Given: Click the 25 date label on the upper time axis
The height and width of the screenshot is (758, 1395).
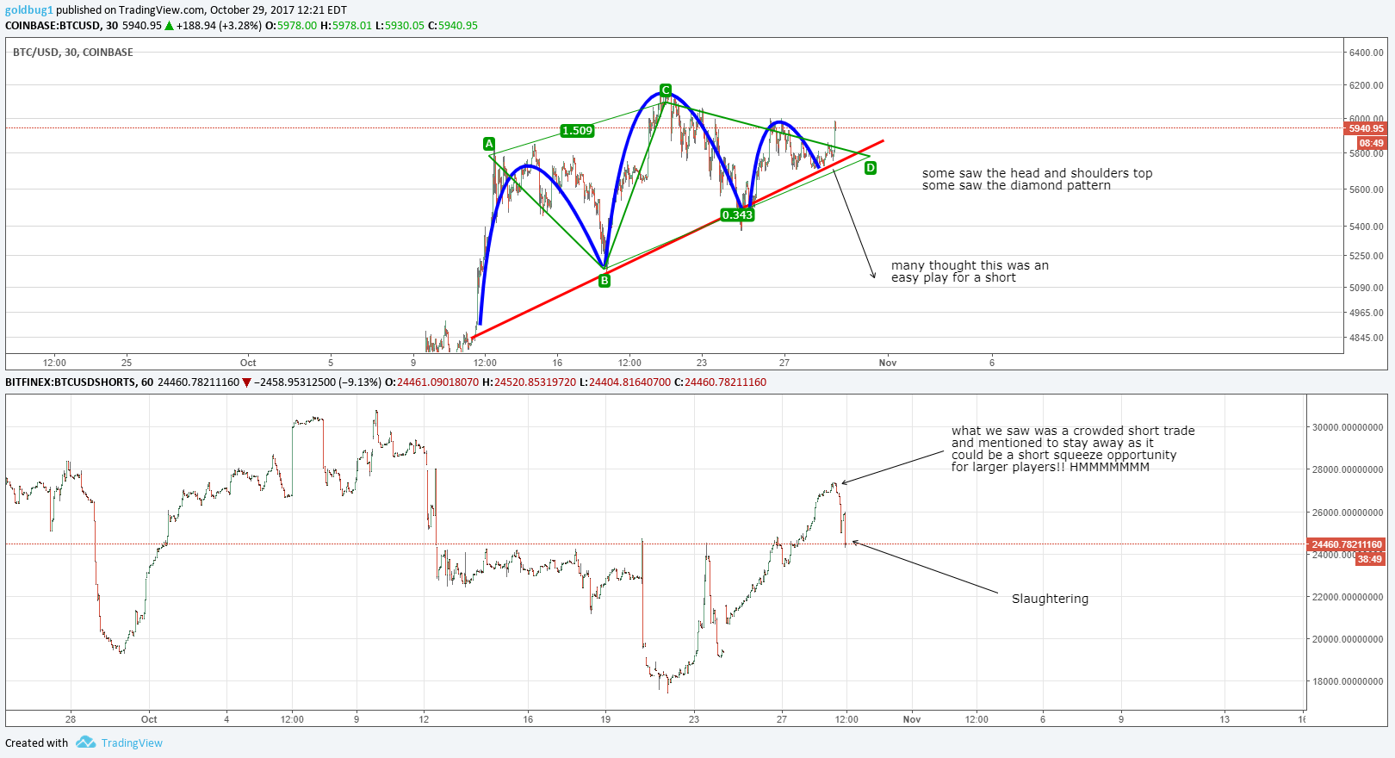Looking at the screenshot, I should tap(127, 363).
